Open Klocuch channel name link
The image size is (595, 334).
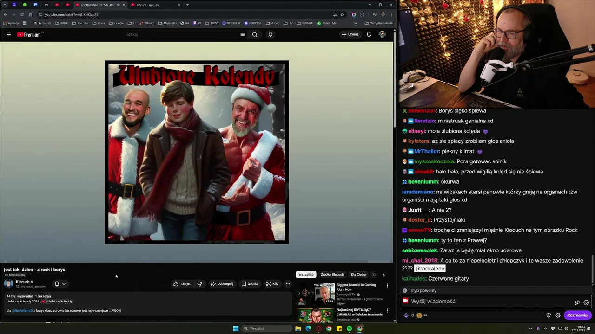pos(22,282)
